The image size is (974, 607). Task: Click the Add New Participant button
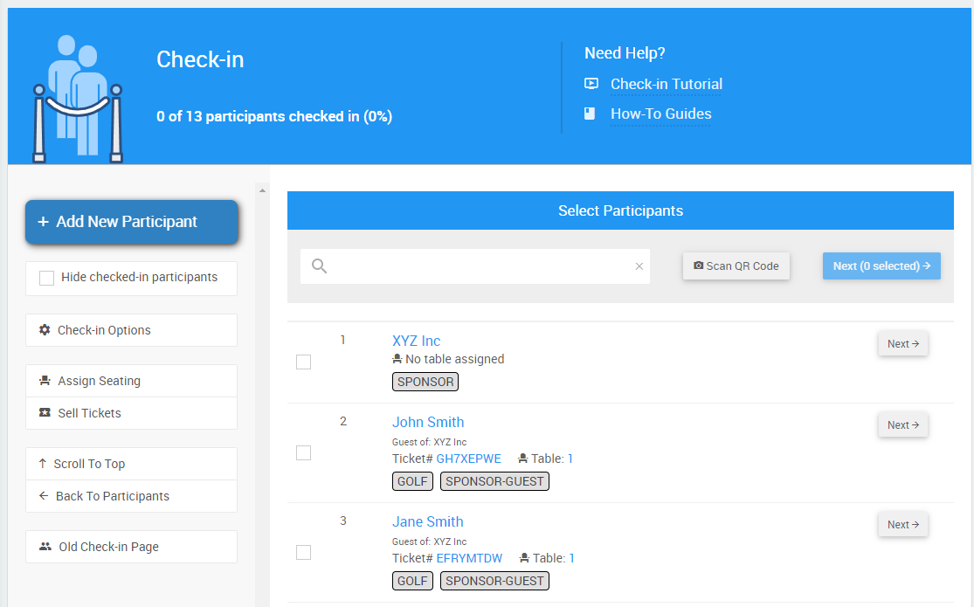coord(132,222)
